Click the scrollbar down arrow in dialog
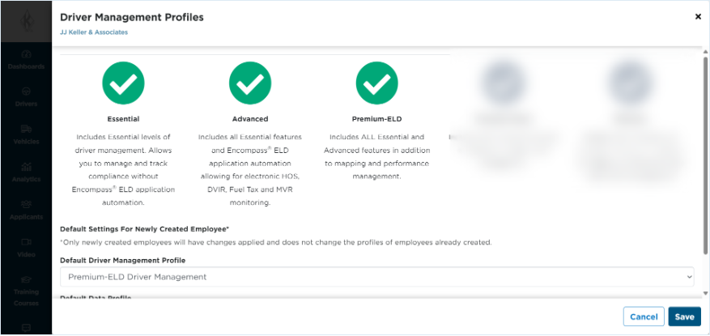The image size is (710, 336). (705, 294)
